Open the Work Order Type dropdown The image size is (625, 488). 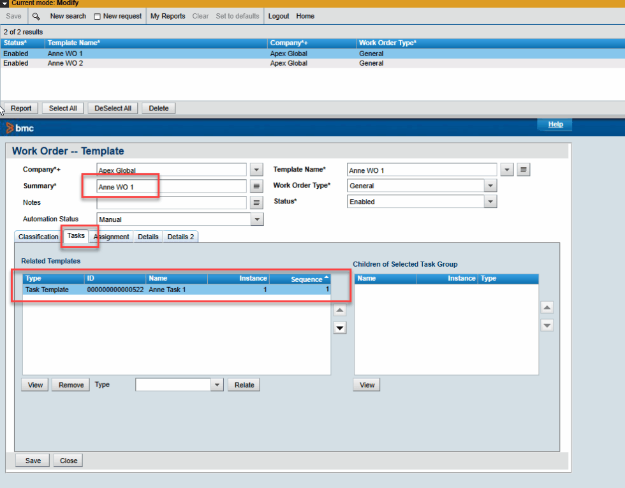pos(490,185)
